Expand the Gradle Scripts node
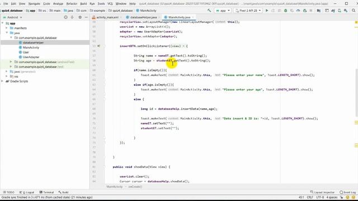This screenshot has width=358, height=201. pos(2,81)
